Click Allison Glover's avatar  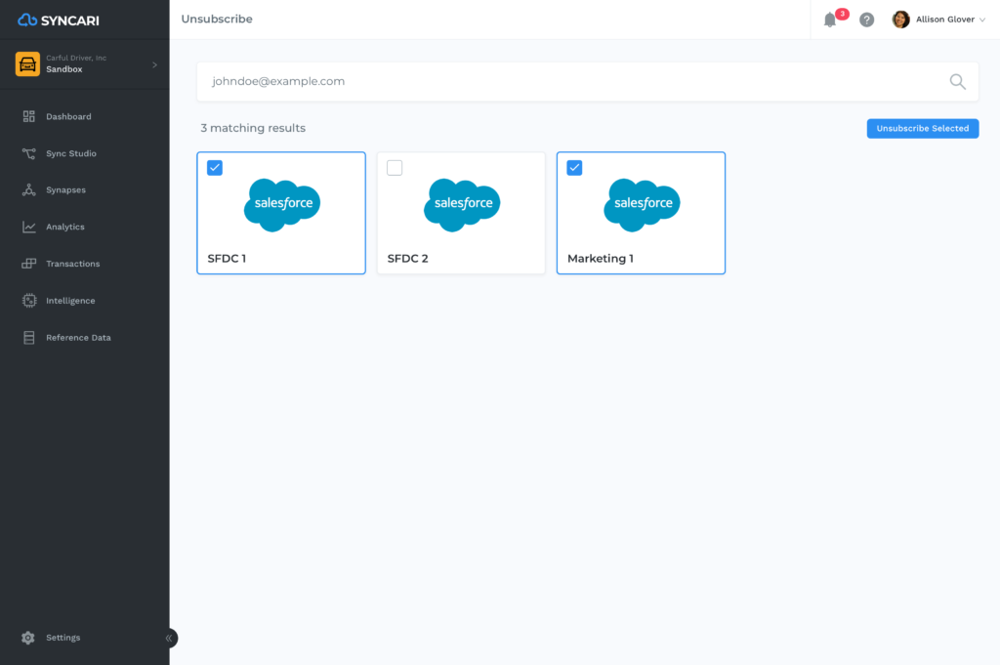pyautogui.click(x=900, y=20)
